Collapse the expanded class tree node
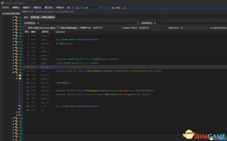Screen dimensions: 227x141 coord(13,72)
